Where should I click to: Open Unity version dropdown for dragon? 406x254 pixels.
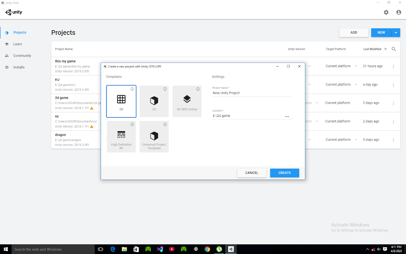[309, 140]
